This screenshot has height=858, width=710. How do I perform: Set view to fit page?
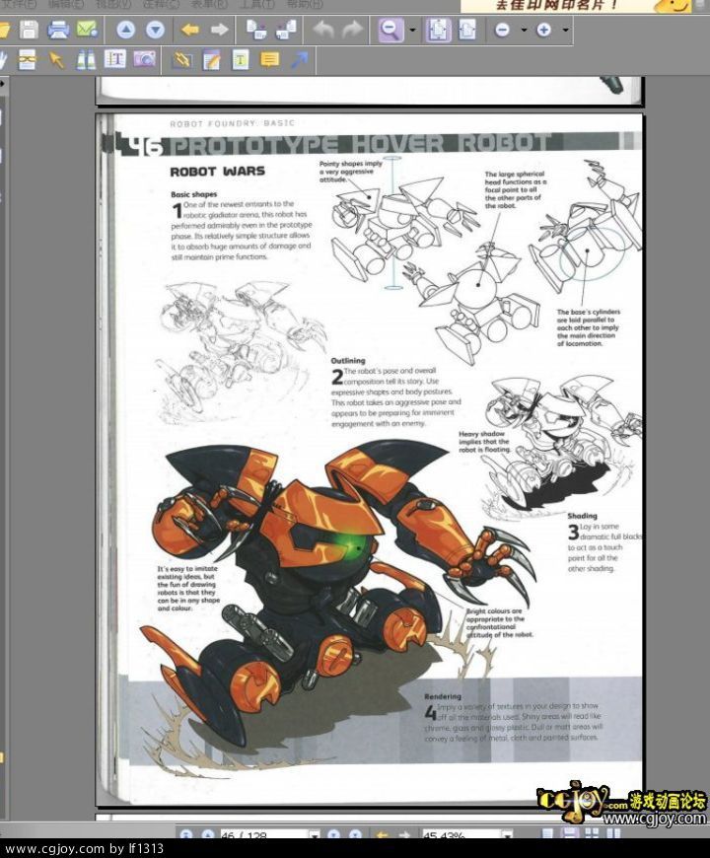(438, 30)
